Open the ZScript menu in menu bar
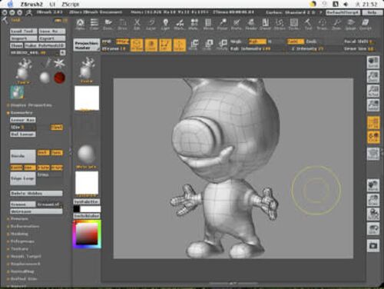 click(x=71, y=4)
